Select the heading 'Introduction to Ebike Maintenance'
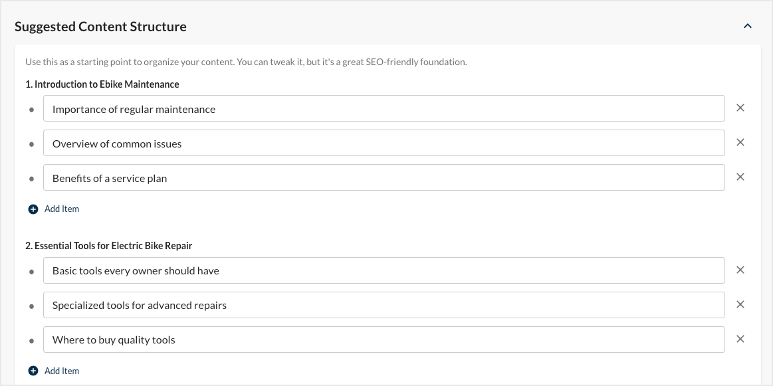The height and width of the screenshot is (386, 773). click(102, 84)
